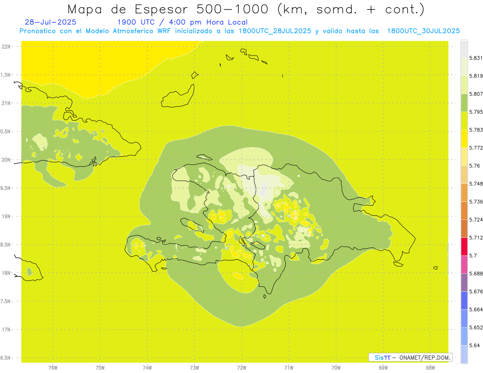Click the legend value 5.724
Image resolution: width=483 pixels, height=373 pixels.
tap(475, 220)
